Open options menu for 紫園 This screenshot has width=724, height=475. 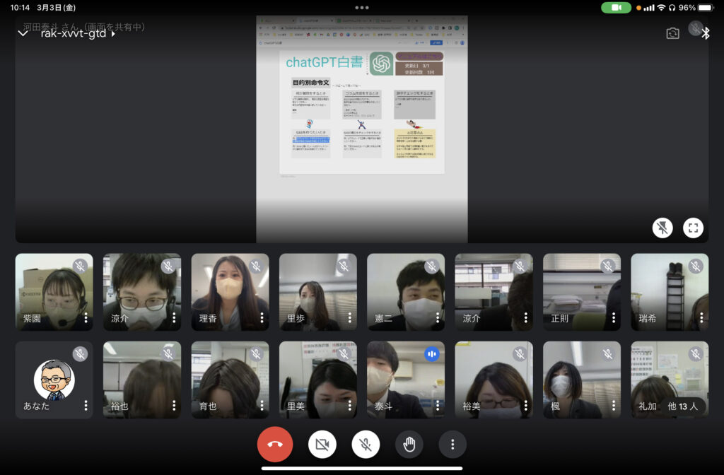(x=86, y=317)
